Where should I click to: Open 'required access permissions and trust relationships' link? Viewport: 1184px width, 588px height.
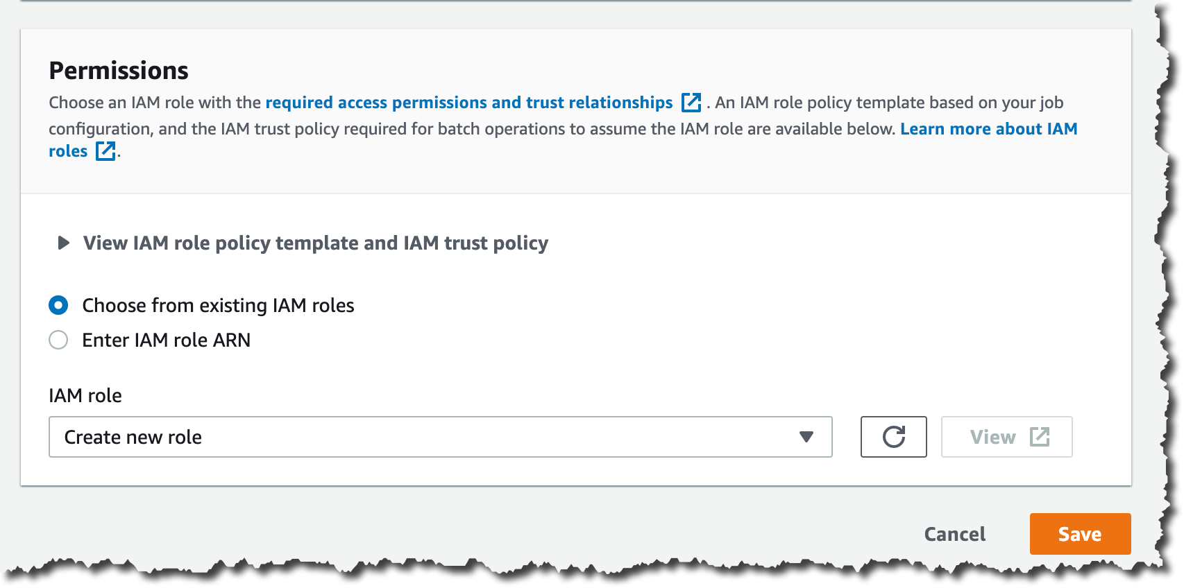pos(468,103)
